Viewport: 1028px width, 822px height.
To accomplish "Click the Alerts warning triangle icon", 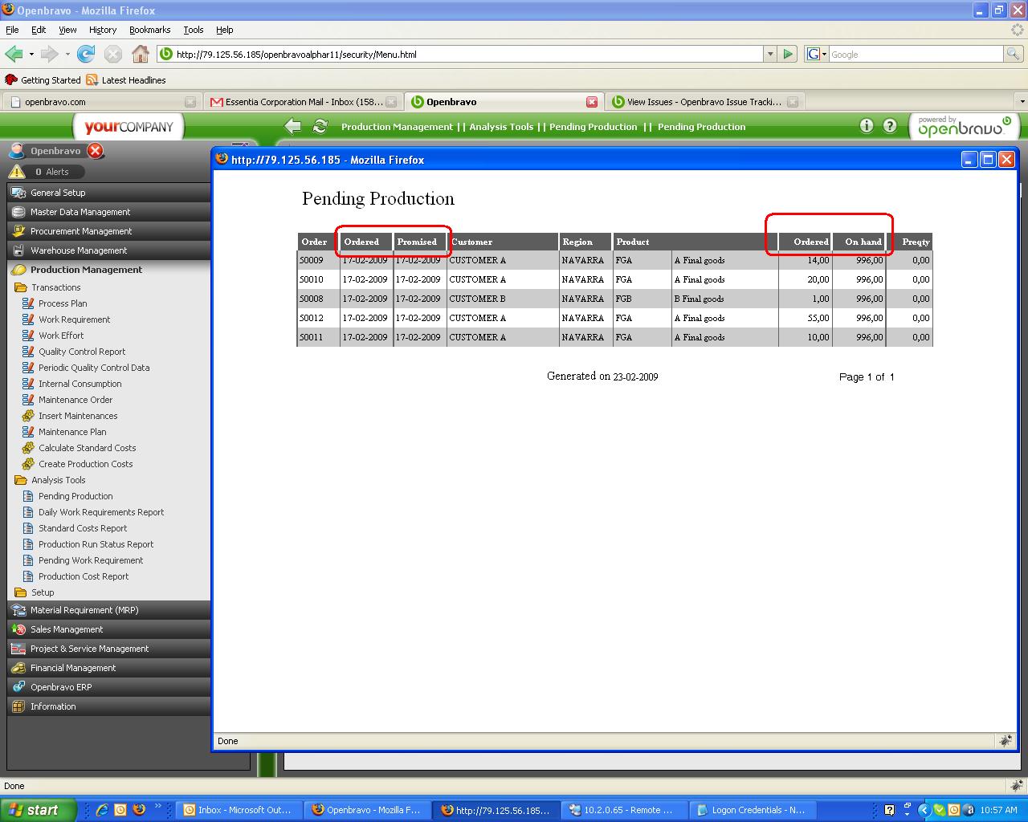I will pyautogui.click(x=17, y=171).
